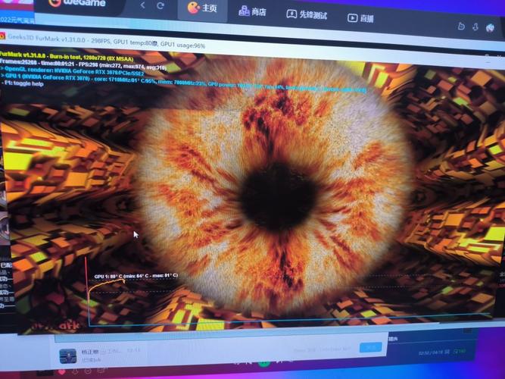Click the album thumbnail beside 杨正卿
The image size is (505, 379).
click(67, 355)
